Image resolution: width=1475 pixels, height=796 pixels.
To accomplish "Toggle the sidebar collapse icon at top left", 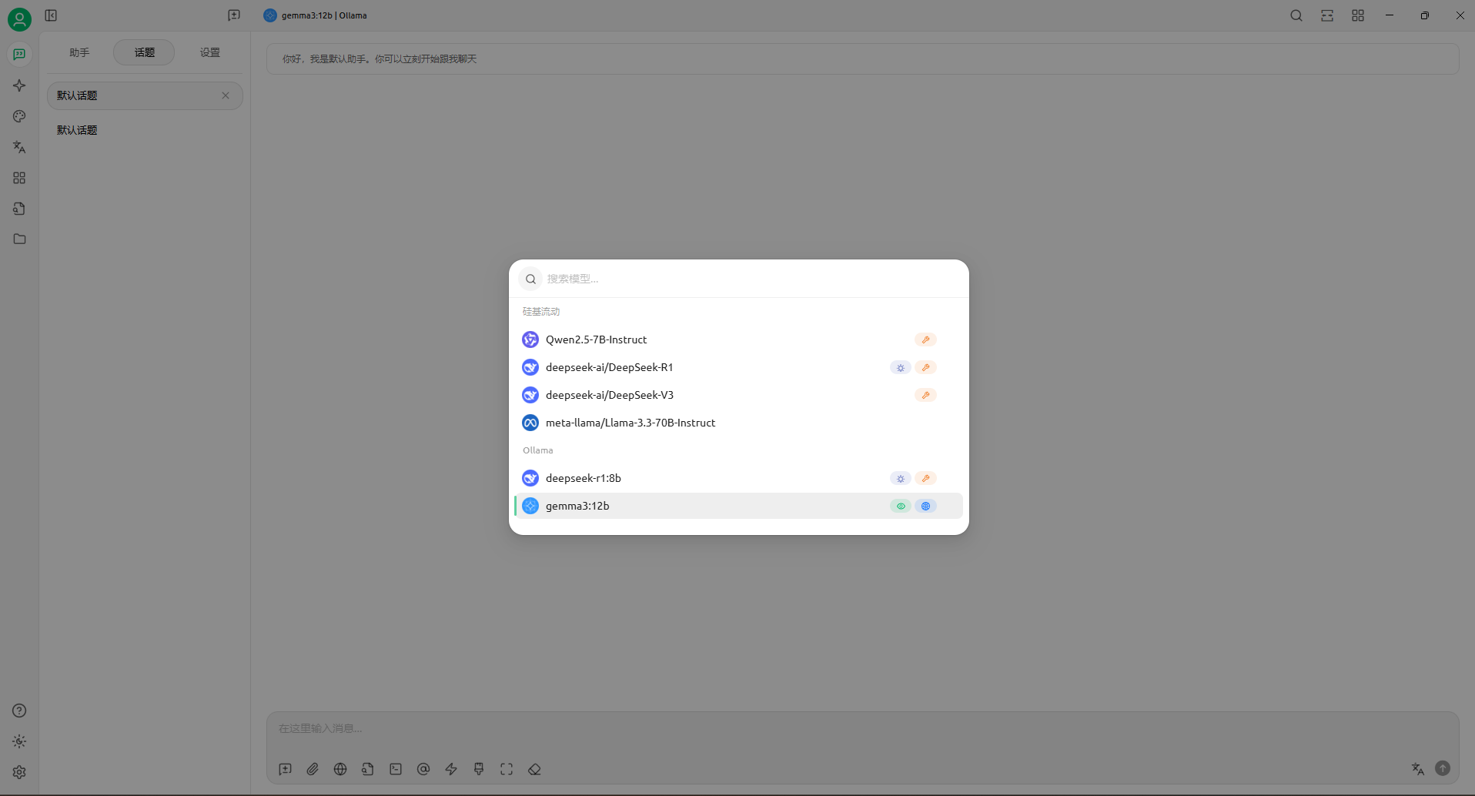I will (x=51, y=15).
